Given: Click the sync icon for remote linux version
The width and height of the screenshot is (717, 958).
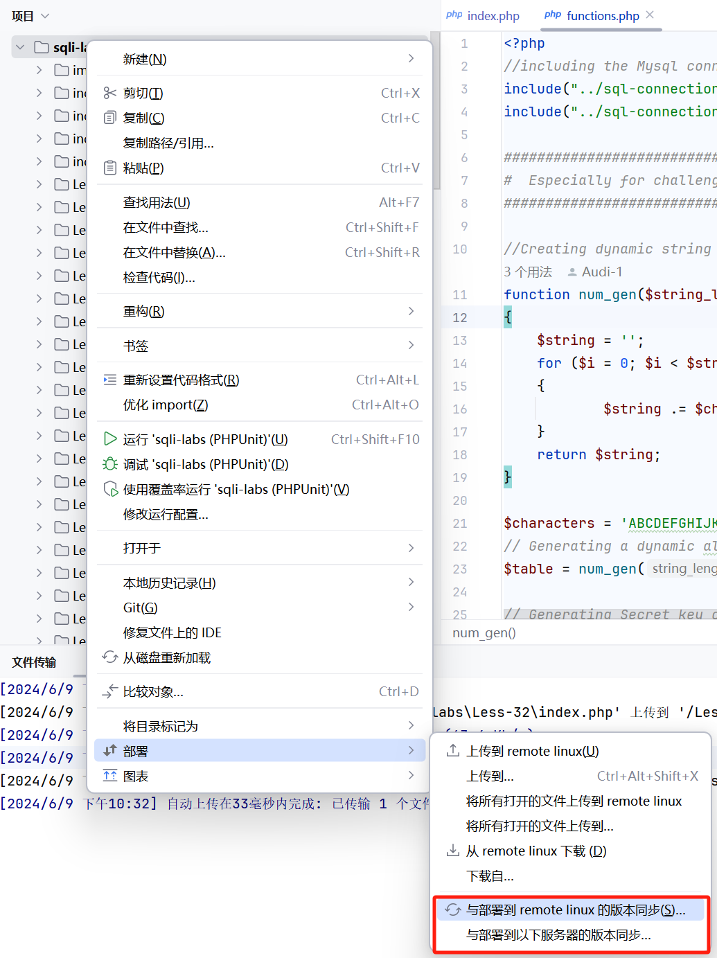Looking at the screenshot, I should (453, 910).
